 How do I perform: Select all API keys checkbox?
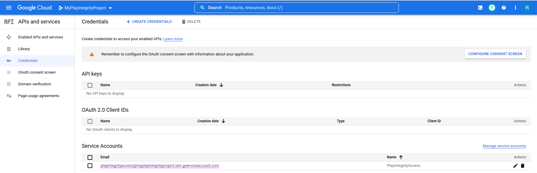90,85
